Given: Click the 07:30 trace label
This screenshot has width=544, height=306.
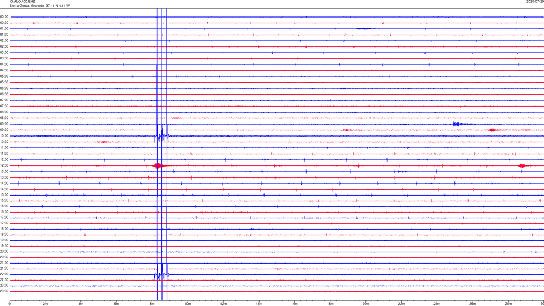Looking at the screenshot, I should pos(5,106).
